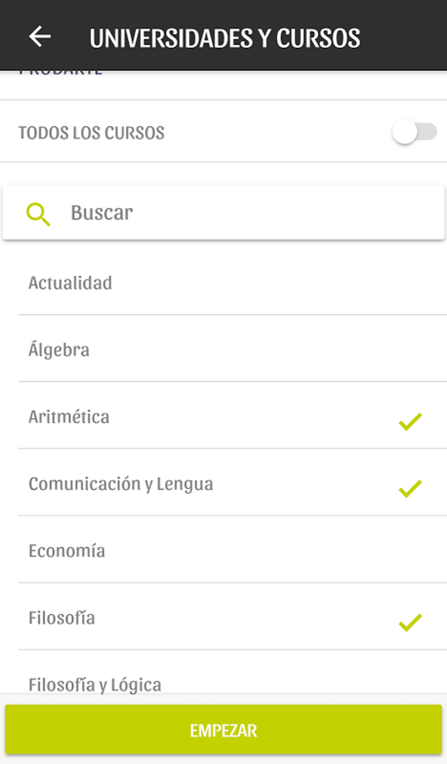Enable the Todos los cursos switch

pos(414,132)
